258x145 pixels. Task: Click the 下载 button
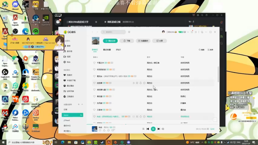(x=127, y=41)
